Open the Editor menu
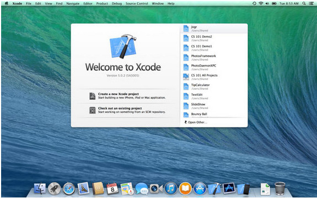Viewport: 317px width, 198px height. 88,3
